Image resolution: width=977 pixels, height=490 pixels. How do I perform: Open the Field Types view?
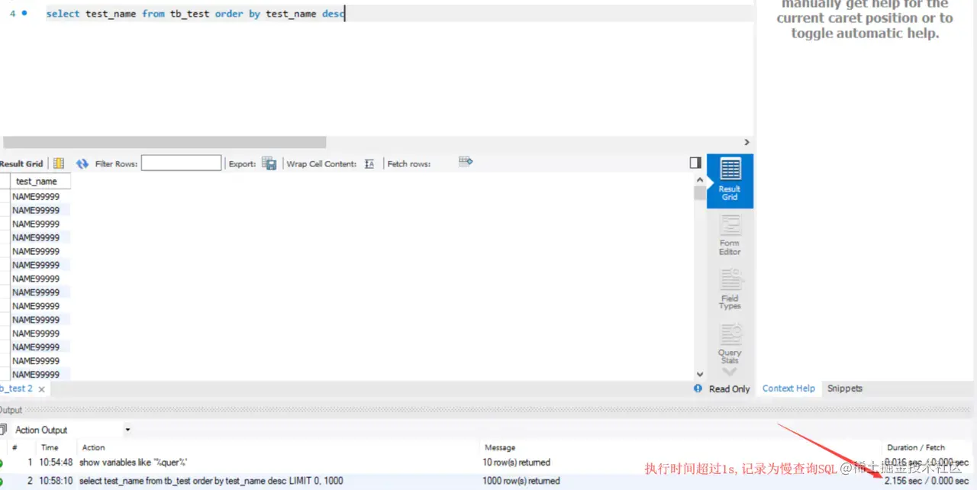(730, 289)
